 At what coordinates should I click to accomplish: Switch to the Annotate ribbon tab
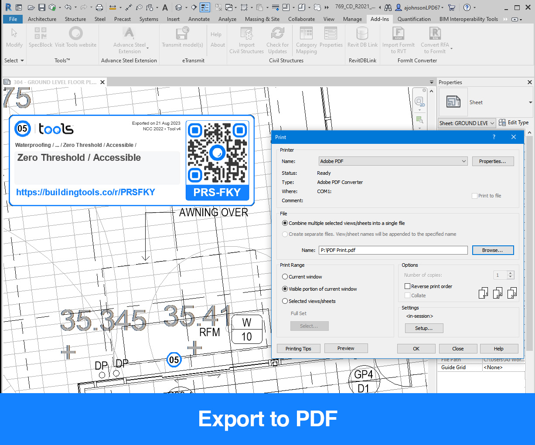[x=199, y=19]
